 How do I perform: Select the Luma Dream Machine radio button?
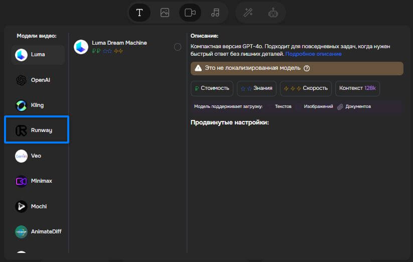(178, 47)
